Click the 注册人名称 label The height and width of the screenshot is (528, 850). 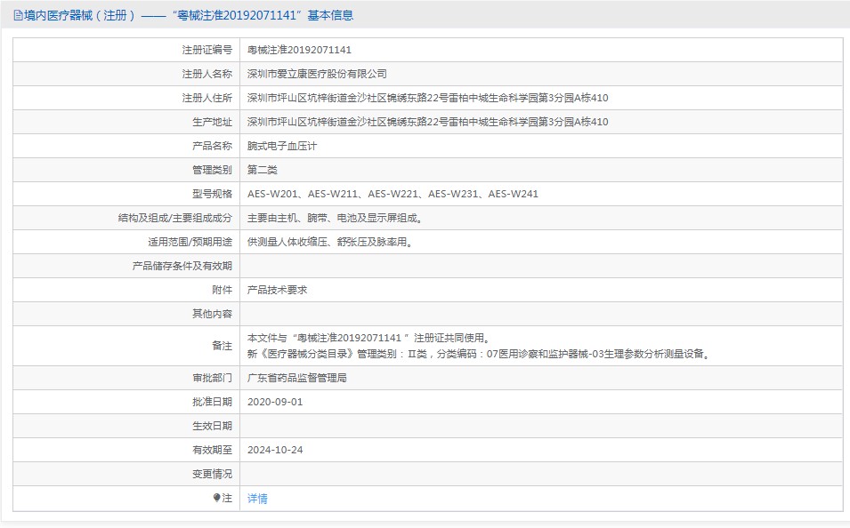pyautogui.click(x=207, y=74)
